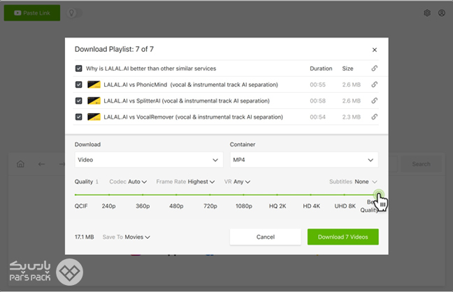Click the Duration column header
The width and height of the screenshot is (453, 292).
(321, 68)
